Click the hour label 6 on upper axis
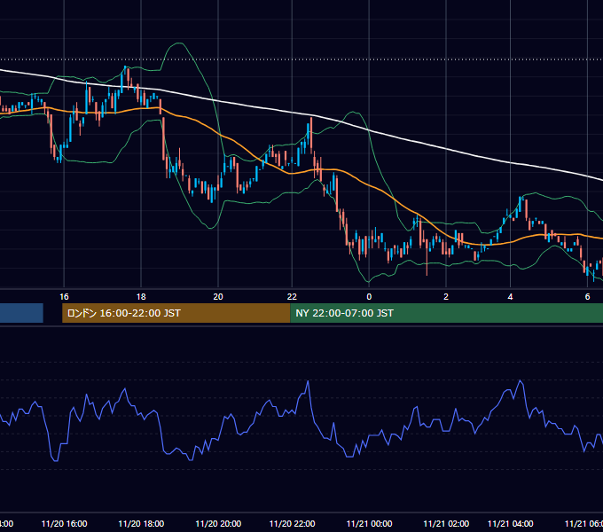This screenshot has height=532, width=603. [x=587, y=296]
